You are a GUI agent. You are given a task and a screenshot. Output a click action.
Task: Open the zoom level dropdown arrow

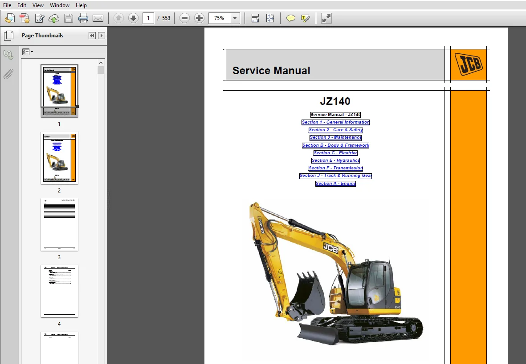(x=235, y=18)
